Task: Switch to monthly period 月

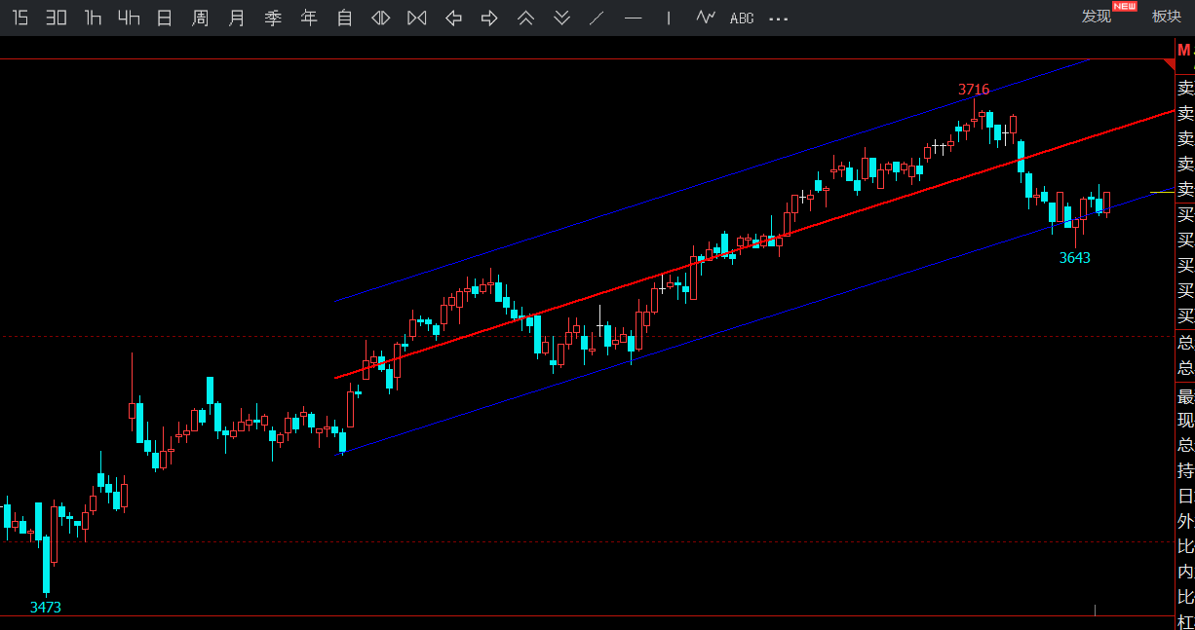Action: coord(237,18)
